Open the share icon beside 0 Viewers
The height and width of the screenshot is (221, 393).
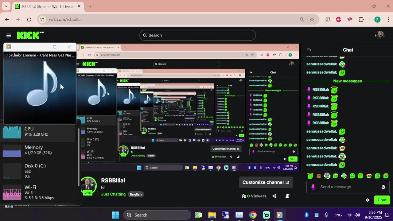[x=274, y=196]
